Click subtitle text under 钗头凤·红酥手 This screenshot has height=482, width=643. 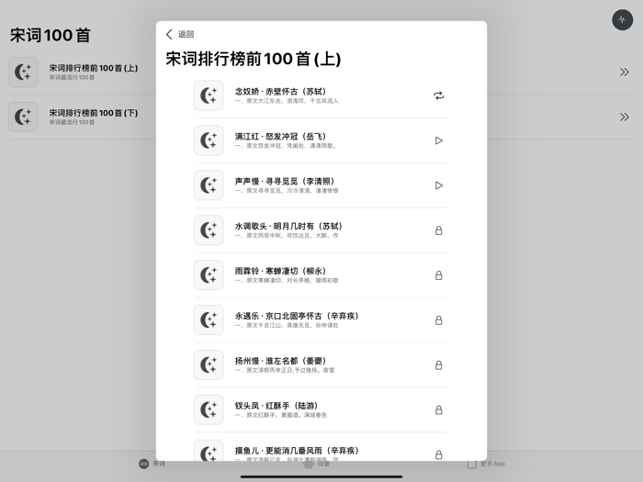point(281,415)
